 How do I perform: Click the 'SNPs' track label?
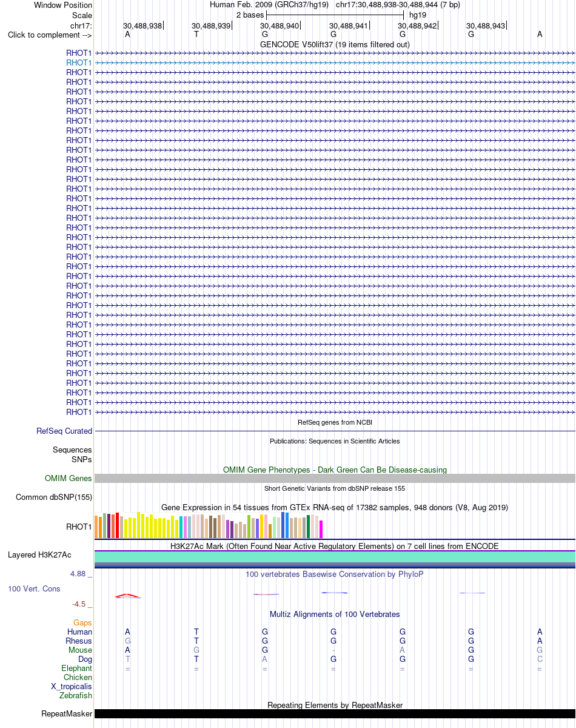(82, 459)
